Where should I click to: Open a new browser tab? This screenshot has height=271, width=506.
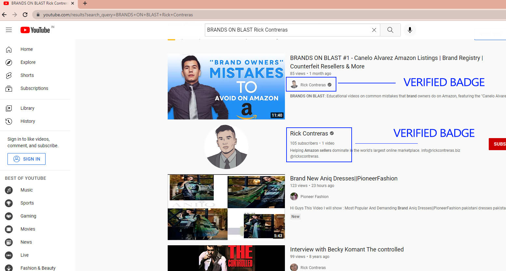(85, 3)
